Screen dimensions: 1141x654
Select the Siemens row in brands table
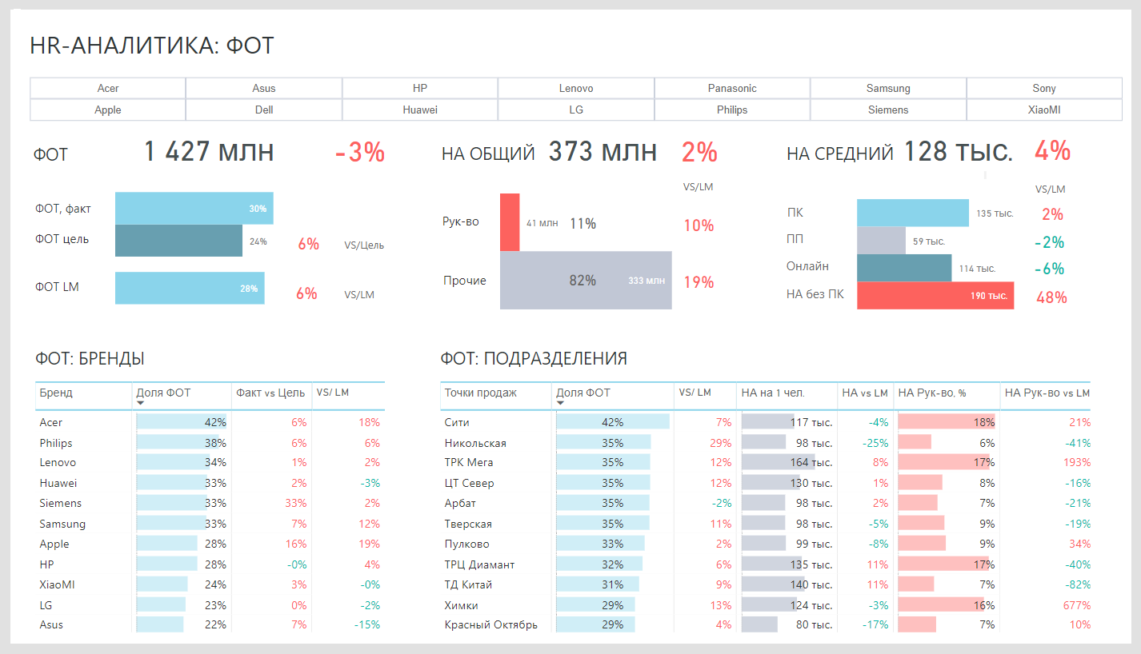pyautogui.click(x=210, y=504)
